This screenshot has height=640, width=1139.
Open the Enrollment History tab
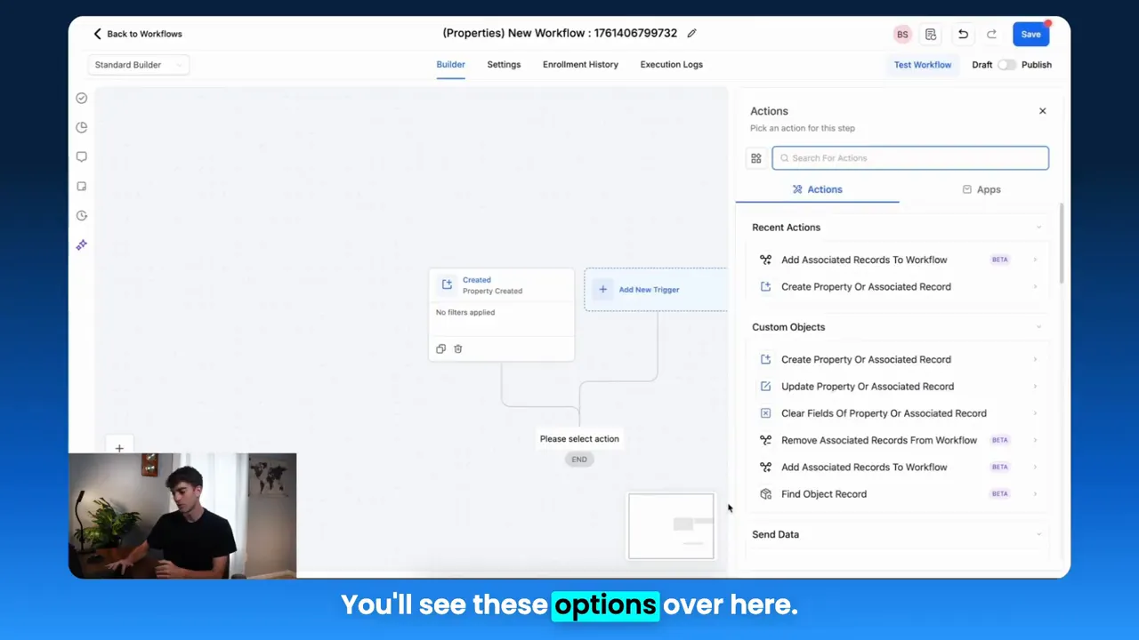click(580, 65)
